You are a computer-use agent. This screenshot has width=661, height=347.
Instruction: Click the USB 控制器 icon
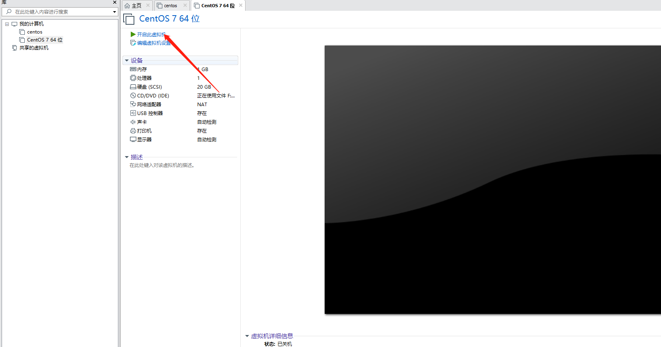point(133,113)
